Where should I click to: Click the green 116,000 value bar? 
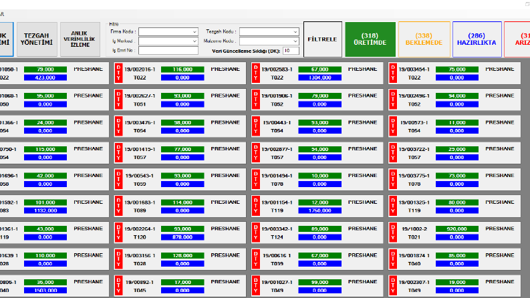pyautogui.click(x=182, y=69)
